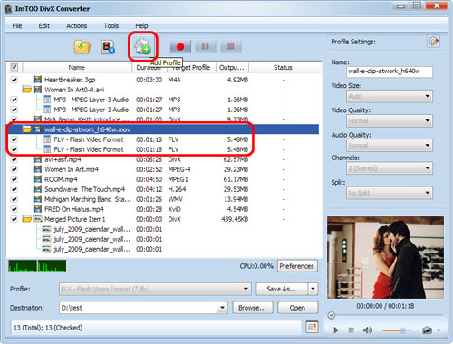Open the Edit menu
Image resolution: width=453 pixels, height=344 pixels.
point(43,25)
